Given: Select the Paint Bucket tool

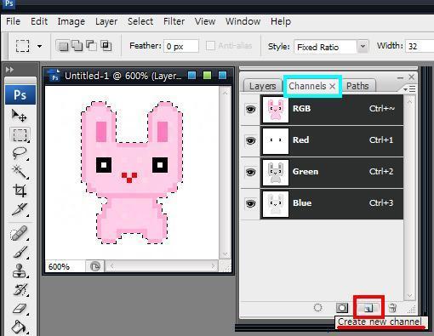Looking at the screenshot, I should coord(19,327).
